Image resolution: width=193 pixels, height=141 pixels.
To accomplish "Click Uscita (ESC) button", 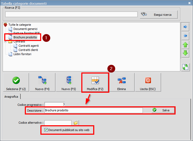I will [x=148, y=82].
